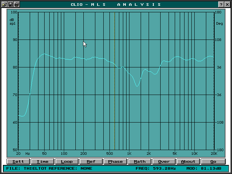Print the graph with the printer icon

point(17,4)
